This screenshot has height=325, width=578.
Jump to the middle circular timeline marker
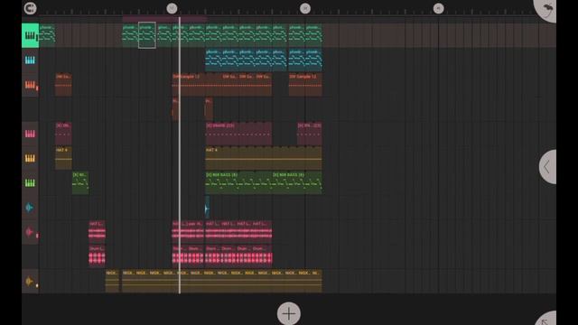(x=305, y=8)
